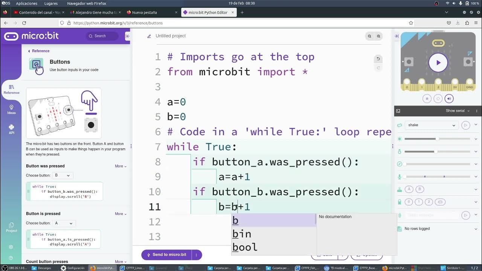This screenshot has width=482, height=271.
Task: Switch to Nueva pestaña browser tab
Action: point(152,12)
